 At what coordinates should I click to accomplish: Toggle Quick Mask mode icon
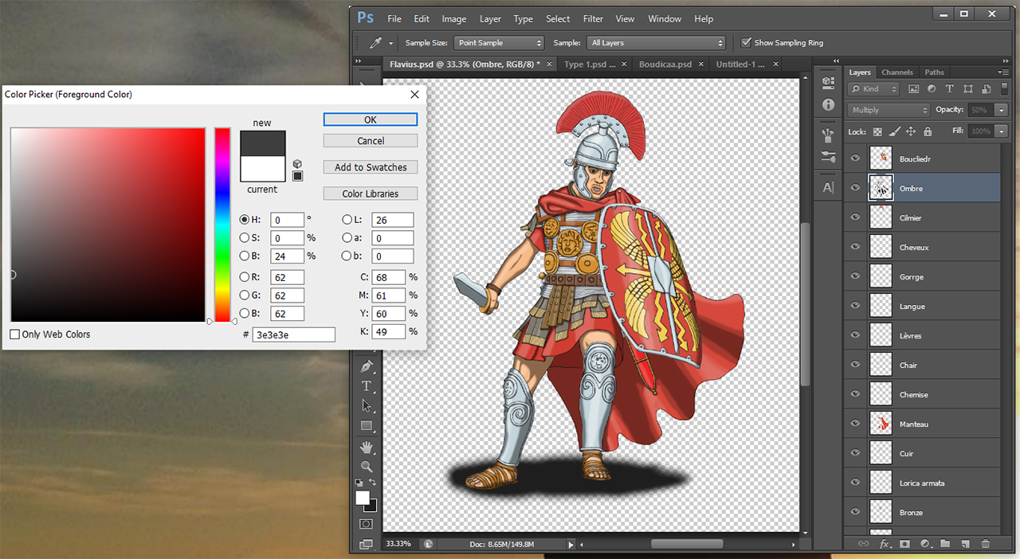[367, 524]
